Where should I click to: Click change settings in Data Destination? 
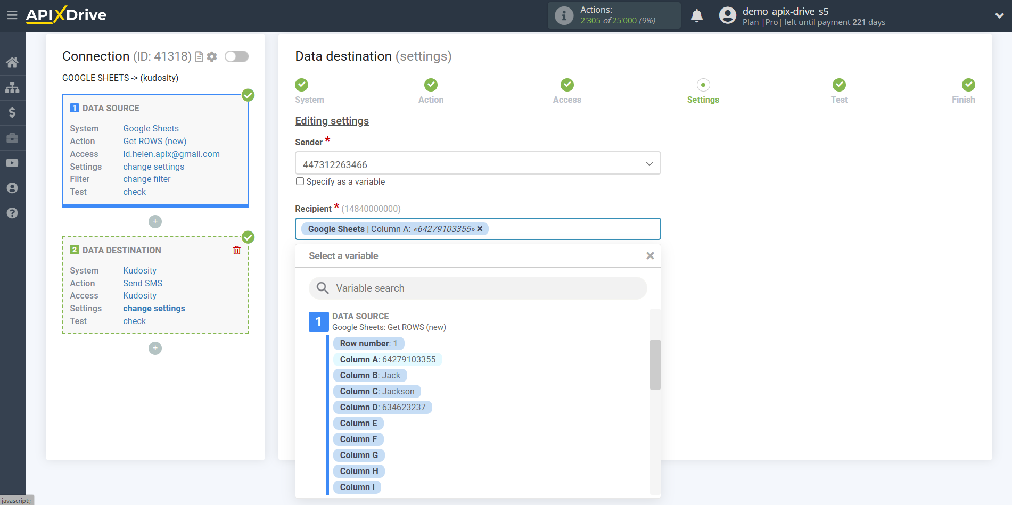(x=154, y=308)
